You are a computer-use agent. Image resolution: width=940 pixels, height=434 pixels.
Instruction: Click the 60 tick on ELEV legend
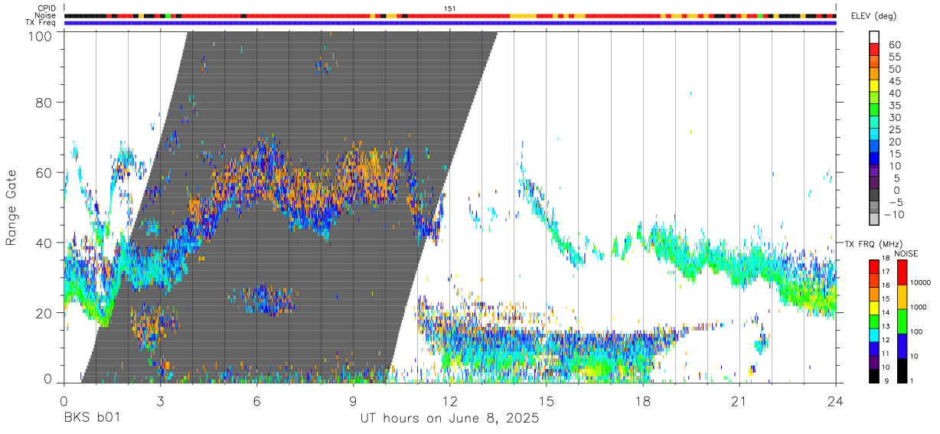[893, 45]
